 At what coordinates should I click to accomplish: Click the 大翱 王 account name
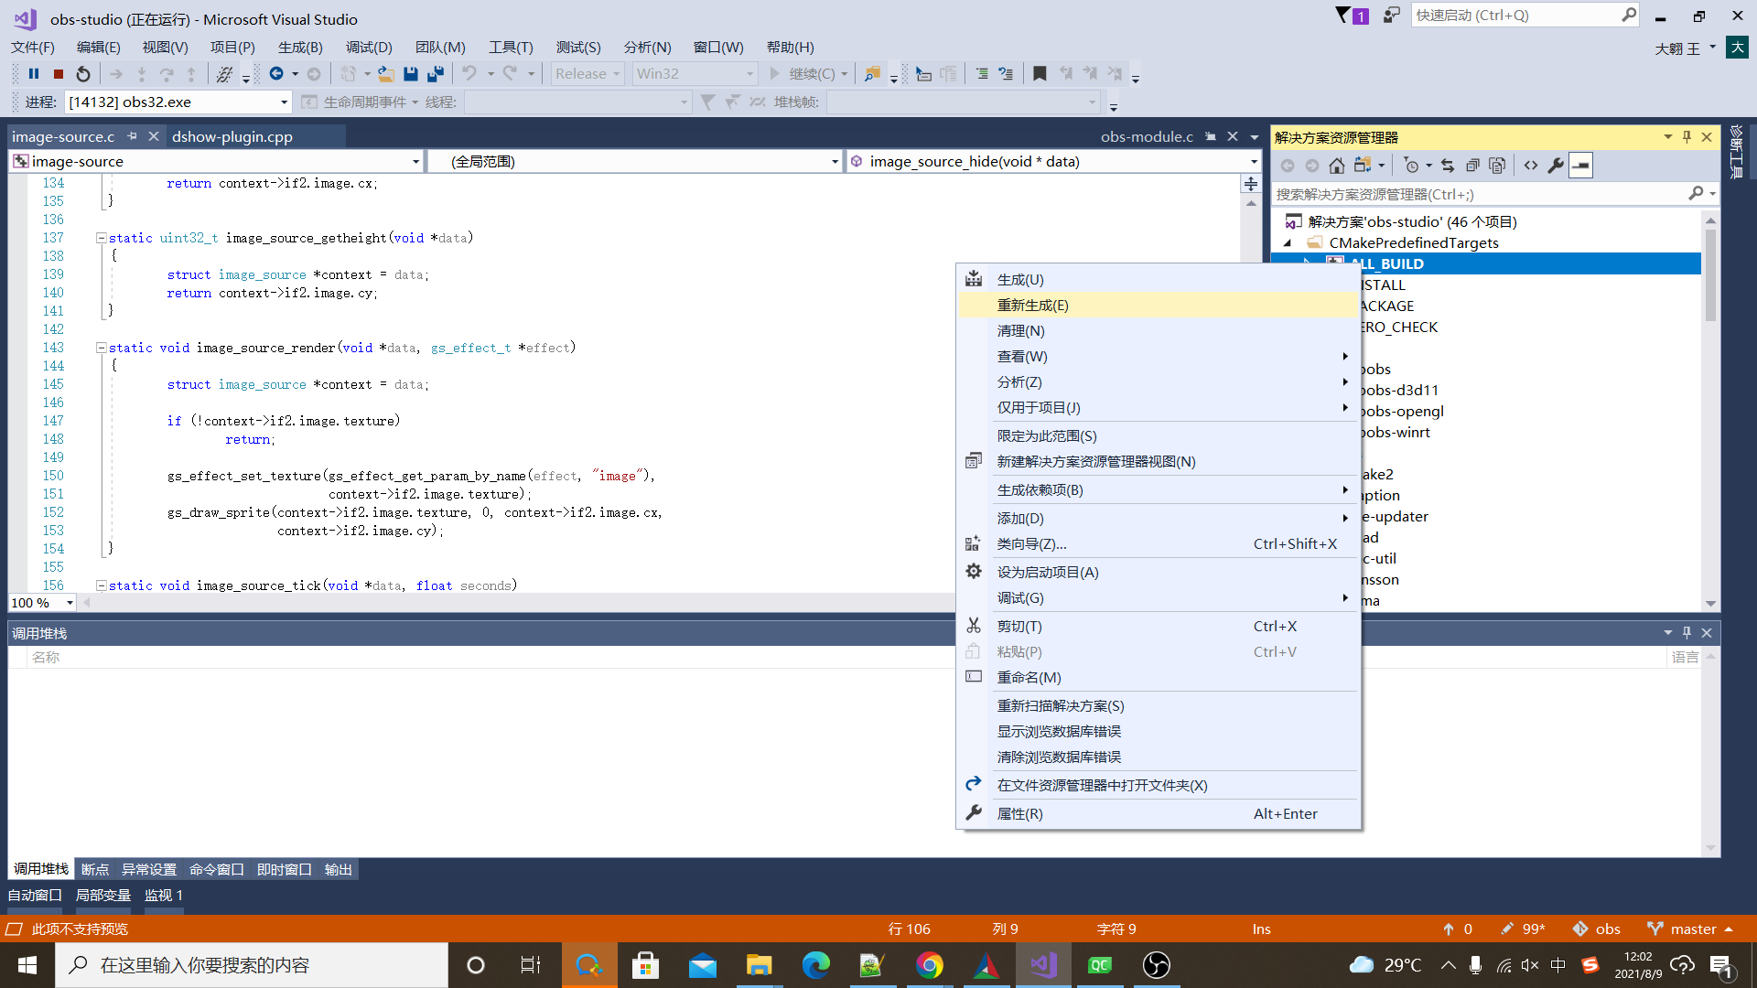(x=1677, y=48)
